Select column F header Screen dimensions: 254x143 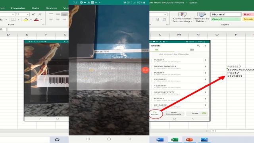point(46,35)
